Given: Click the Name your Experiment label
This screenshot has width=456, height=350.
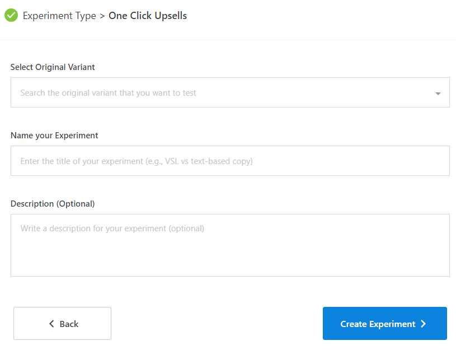Looking at the screenshot, I should tap(54, 136).
